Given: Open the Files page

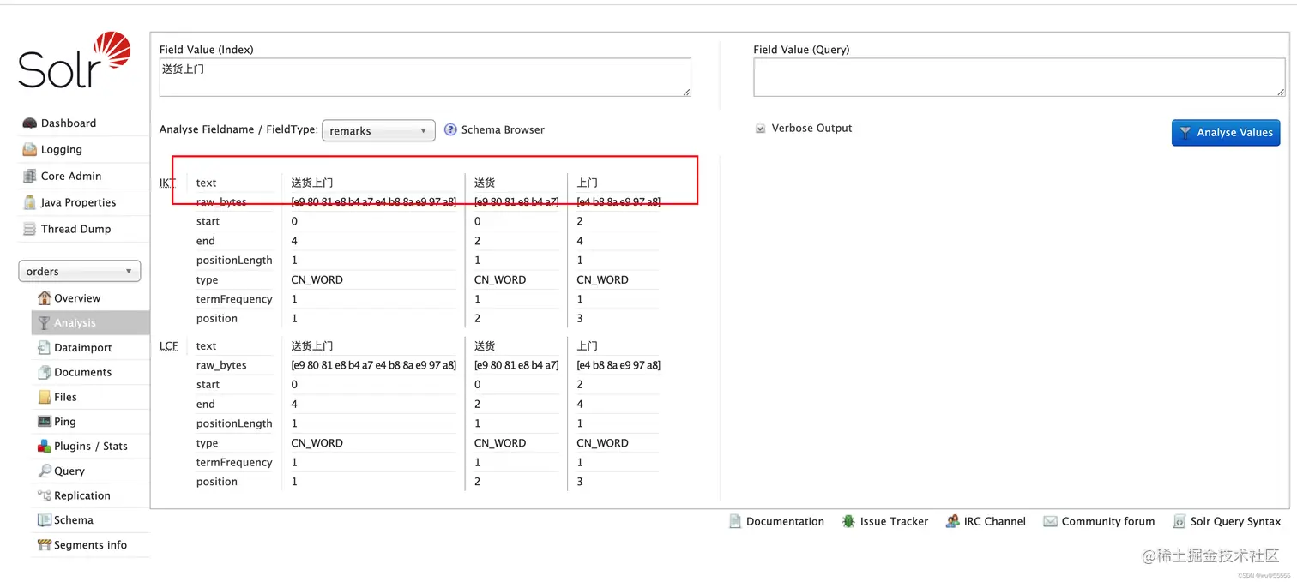Looking at the screenshot, I should pyautogui.click(x=65, y=398).
